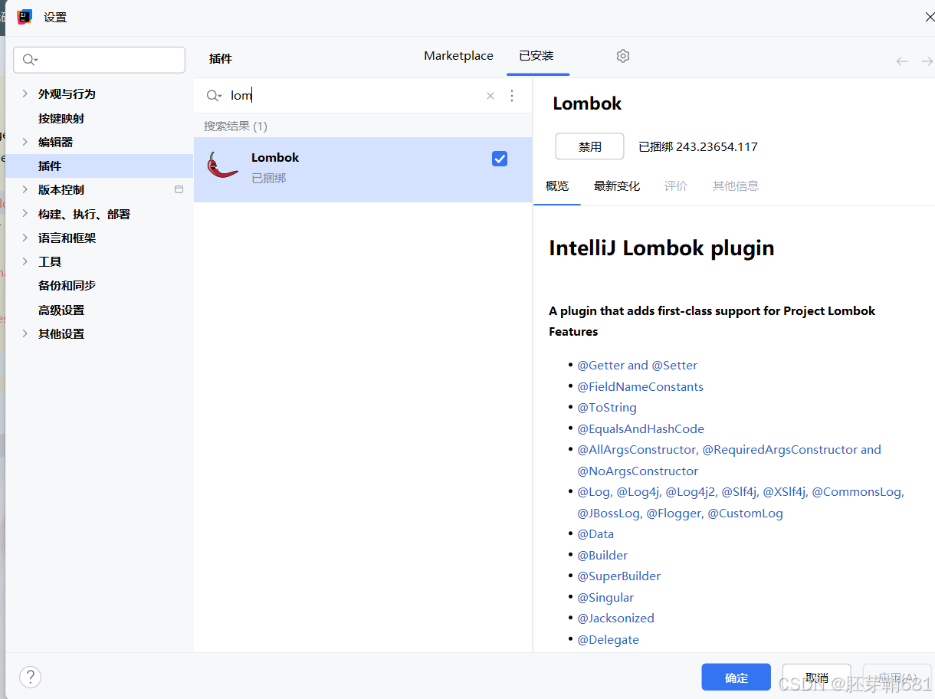Expand the 外观与行为 settings group

(x=25, y=94)
